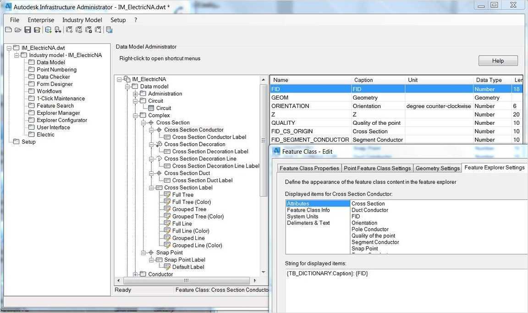Screen dimensions: 528x313
Task: Click the horizontal scrollbar thumb below tree
Action: click(187, 280)
